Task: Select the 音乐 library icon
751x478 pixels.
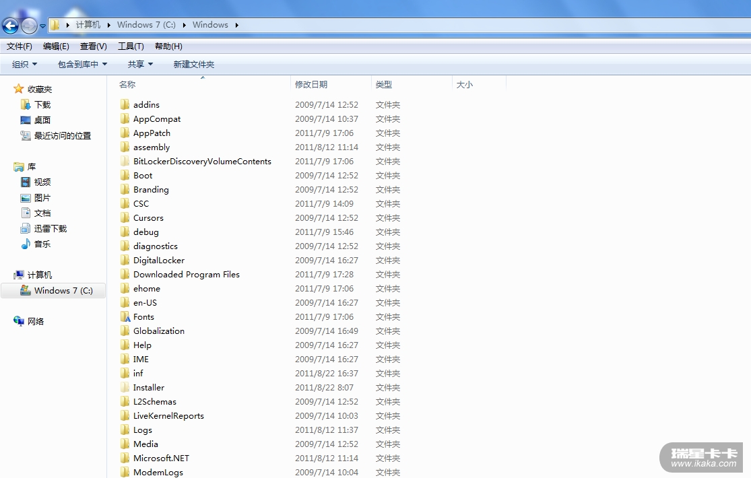Action: coord(26,244)
